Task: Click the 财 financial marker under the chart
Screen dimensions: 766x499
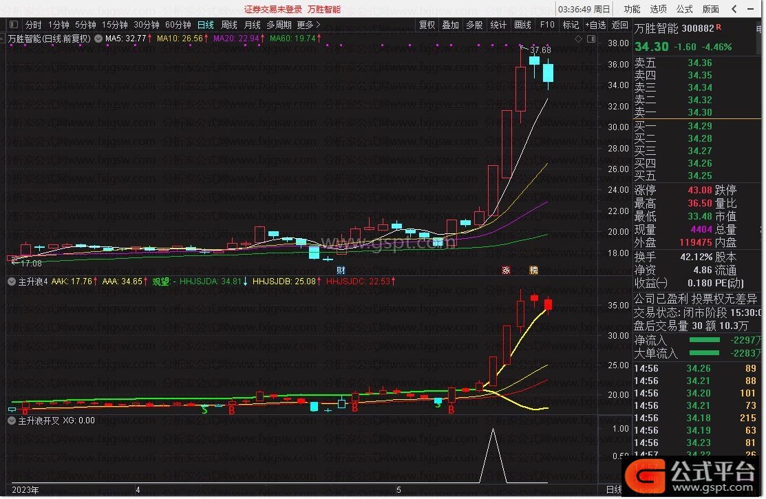Action: point(341,270)
